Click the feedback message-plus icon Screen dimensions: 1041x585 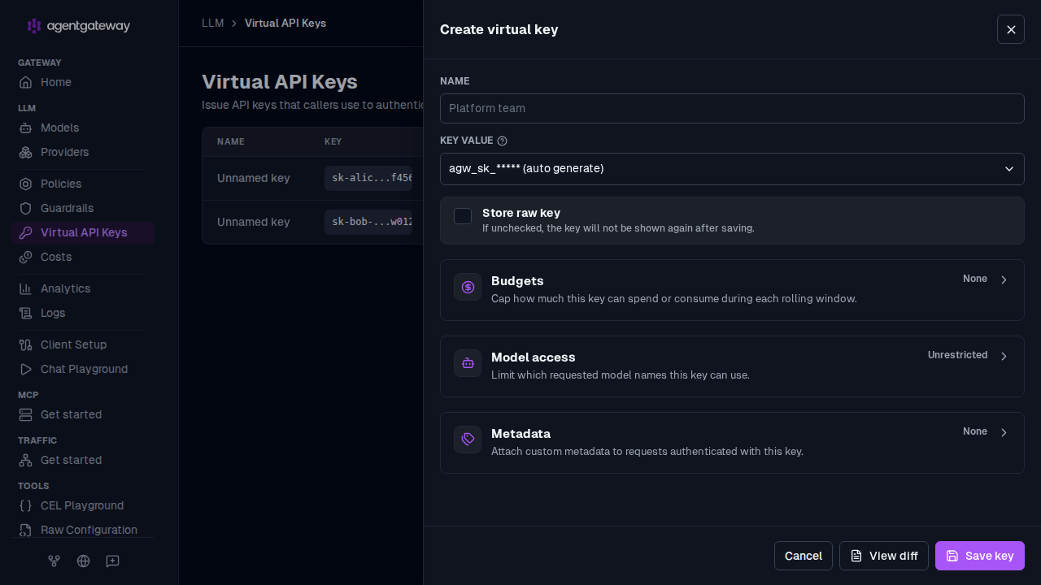pyautogui.click(x=112, y=561)
